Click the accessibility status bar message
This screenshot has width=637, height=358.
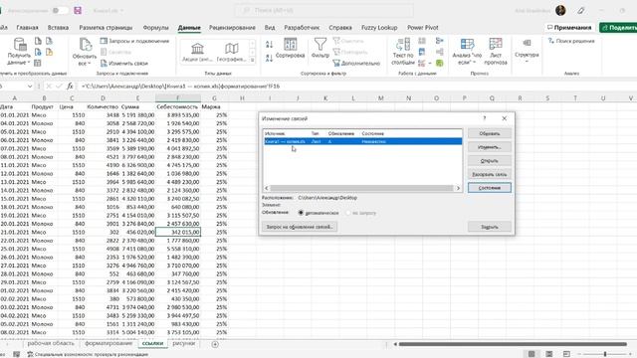click(88, 354)
